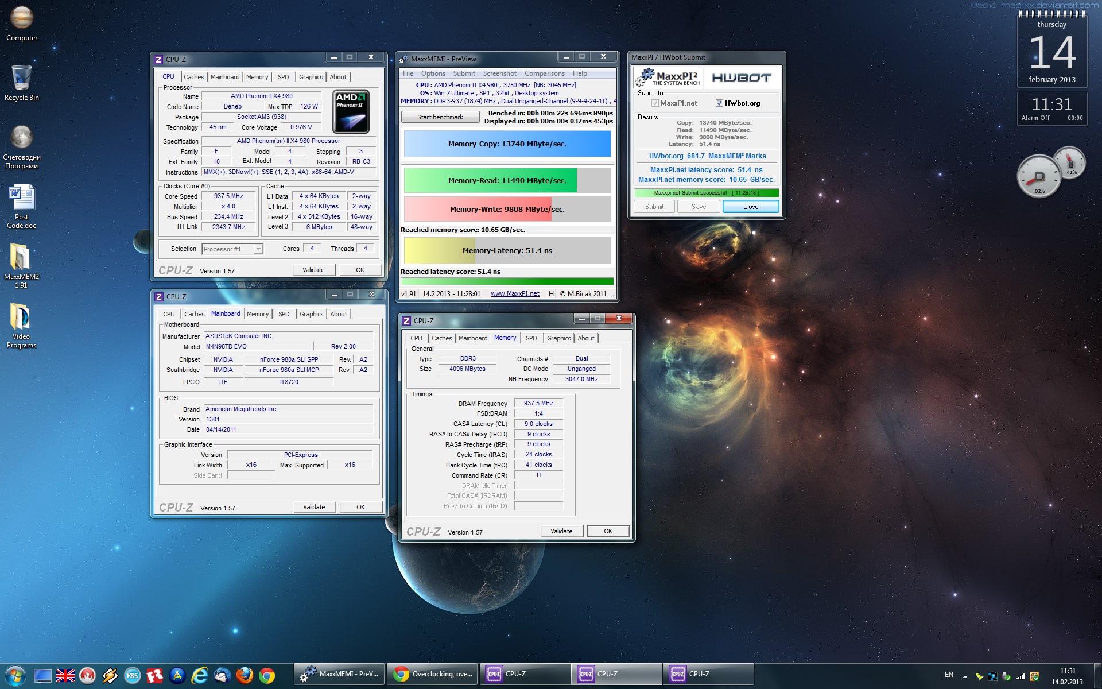The image size is (1102, 689).
Task: Click the blue round A taskbar icon
Action: [177, 676]
